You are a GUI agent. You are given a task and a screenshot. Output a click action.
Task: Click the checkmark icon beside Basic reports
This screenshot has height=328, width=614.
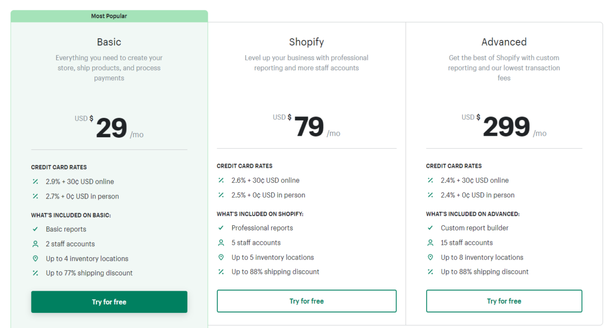(35, 229)
